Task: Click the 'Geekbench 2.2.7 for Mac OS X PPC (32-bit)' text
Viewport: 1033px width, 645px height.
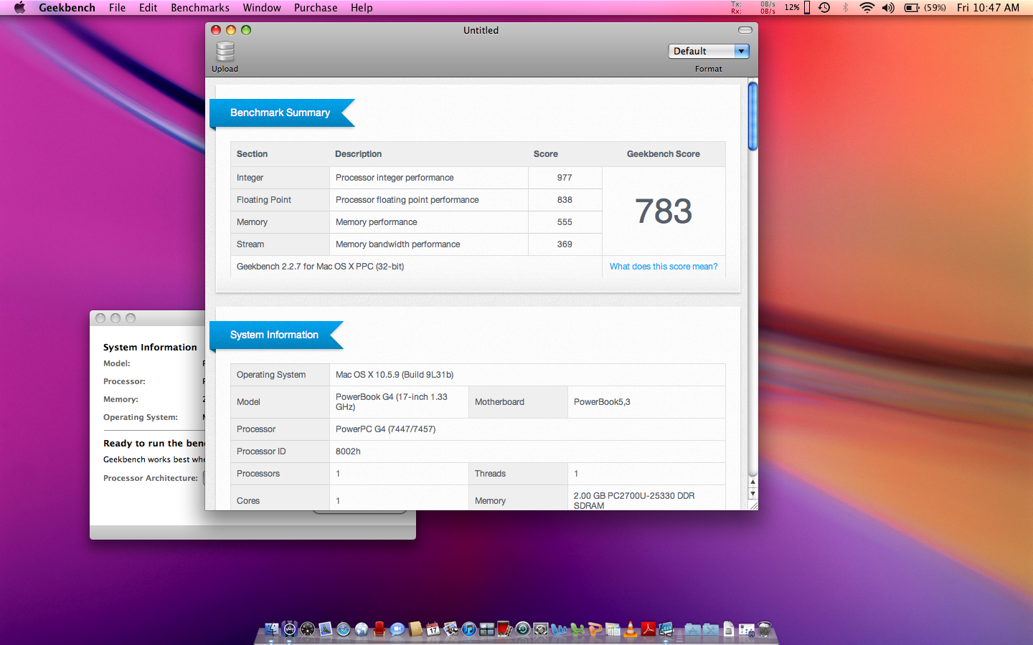Action: click(x=321, y=267)
